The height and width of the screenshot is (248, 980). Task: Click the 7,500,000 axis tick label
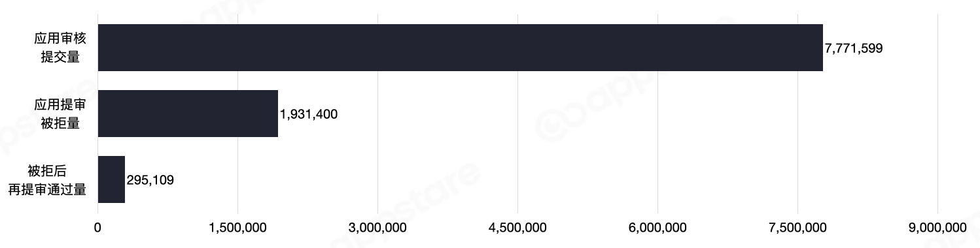tap(797, 227)
